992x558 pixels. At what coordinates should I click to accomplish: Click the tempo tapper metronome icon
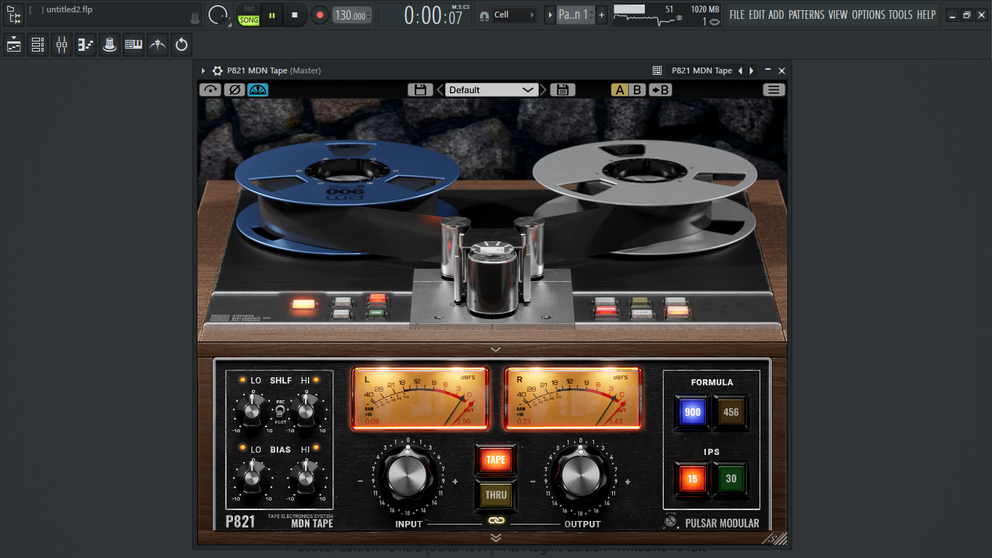tap(158, 45)
